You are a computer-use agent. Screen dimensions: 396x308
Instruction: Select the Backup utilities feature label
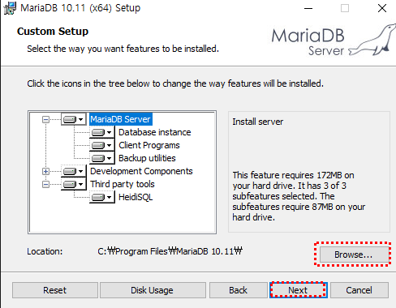click(x=147, y=158)
